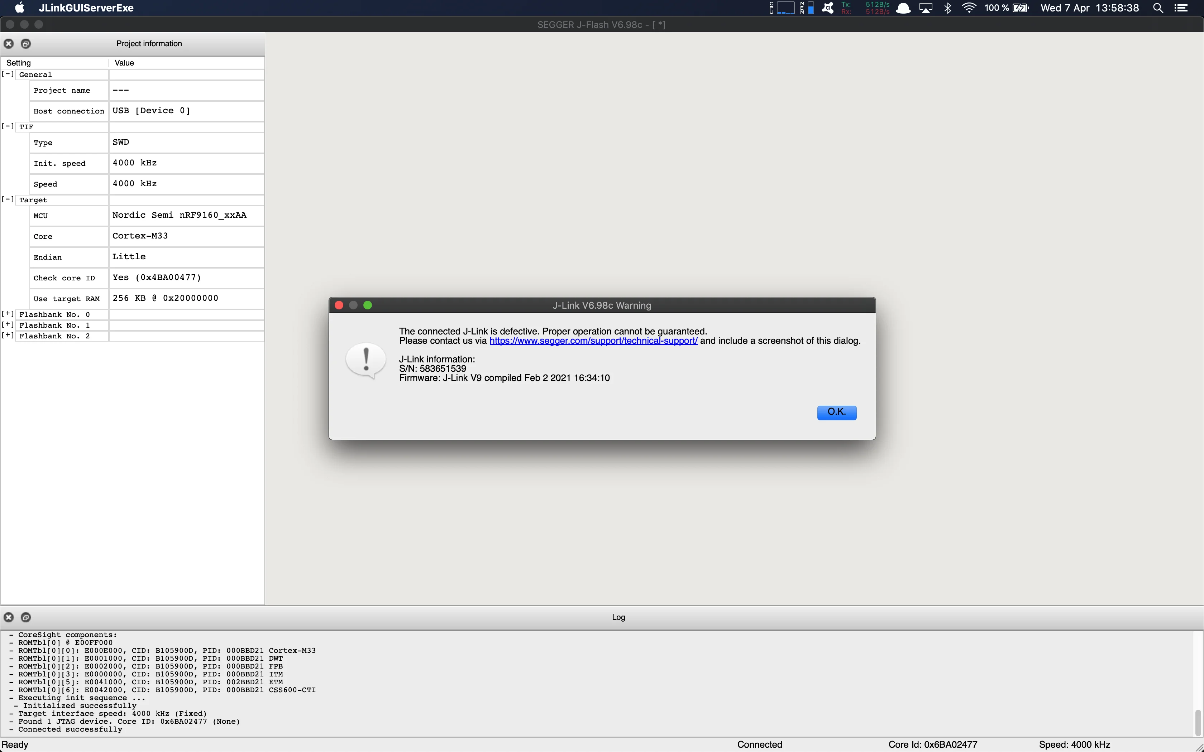Viewport: 1204px width, 752px height.
Task: Open the JLinkGUIServerExe app menu
Action: tap(86, 8)
